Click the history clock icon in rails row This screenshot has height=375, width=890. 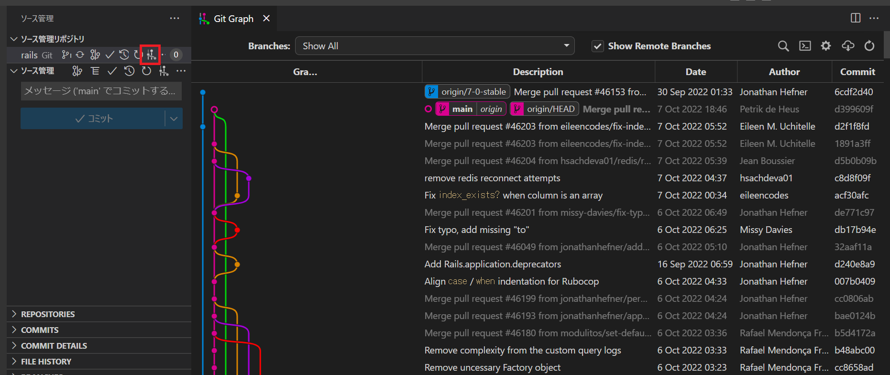[124, 55]
